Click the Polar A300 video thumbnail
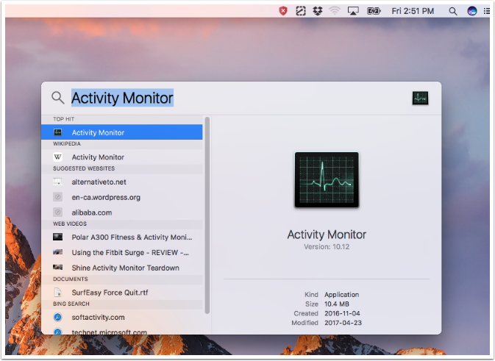Image resolution: width=495 pixels, height=361 pixels. [x=58, y=237]
